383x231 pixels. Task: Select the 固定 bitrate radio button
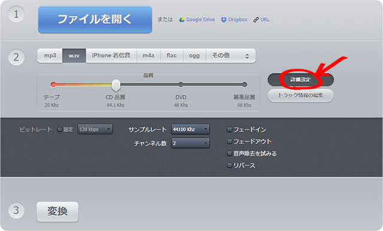[60, 130]
